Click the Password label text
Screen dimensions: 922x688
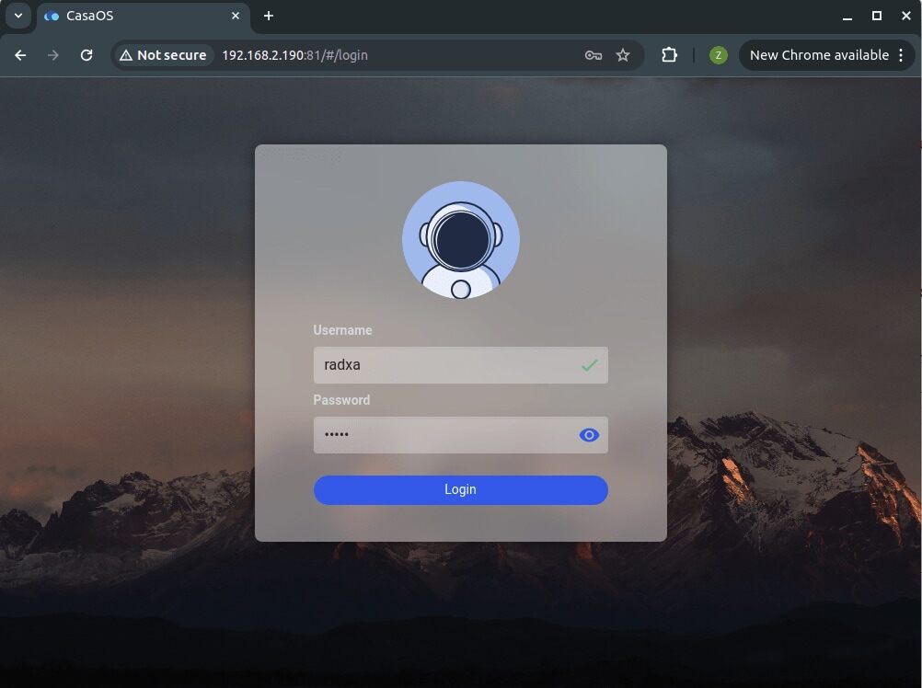click(x=341, y=400)
